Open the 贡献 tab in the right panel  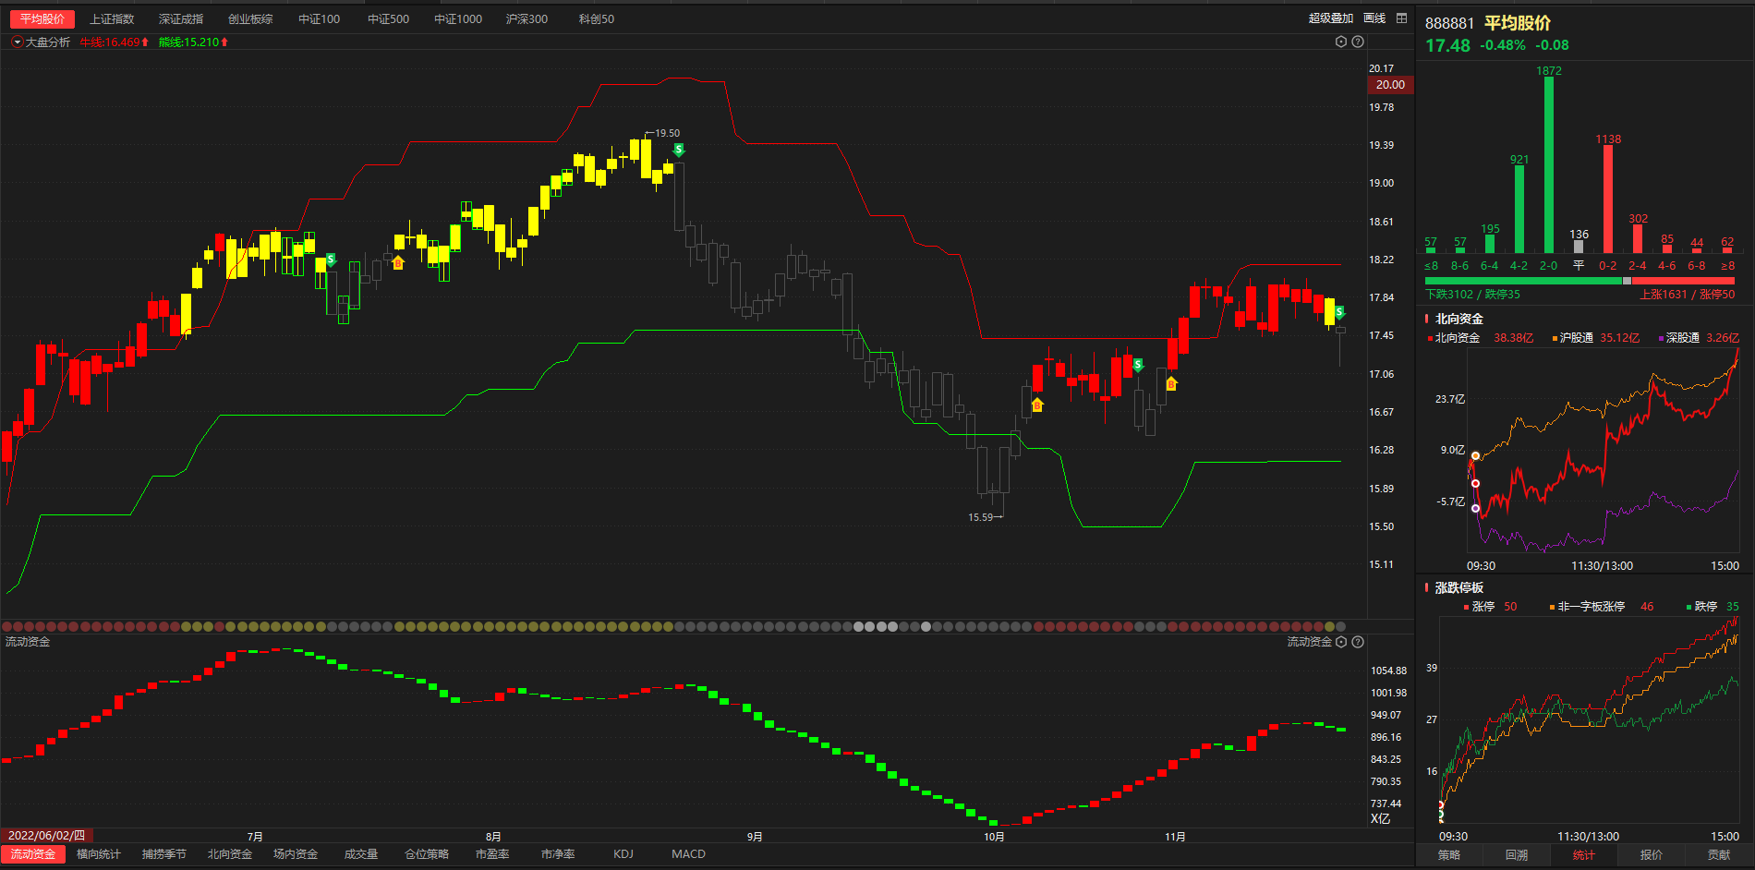(x=1719, y=855)
